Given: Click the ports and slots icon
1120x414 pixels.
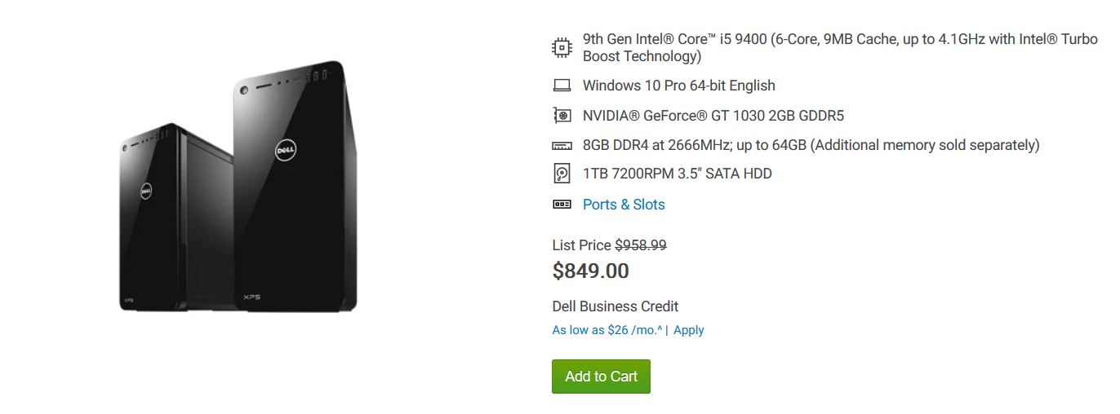Looking at the screenshot, I should [x=562, y=205].
